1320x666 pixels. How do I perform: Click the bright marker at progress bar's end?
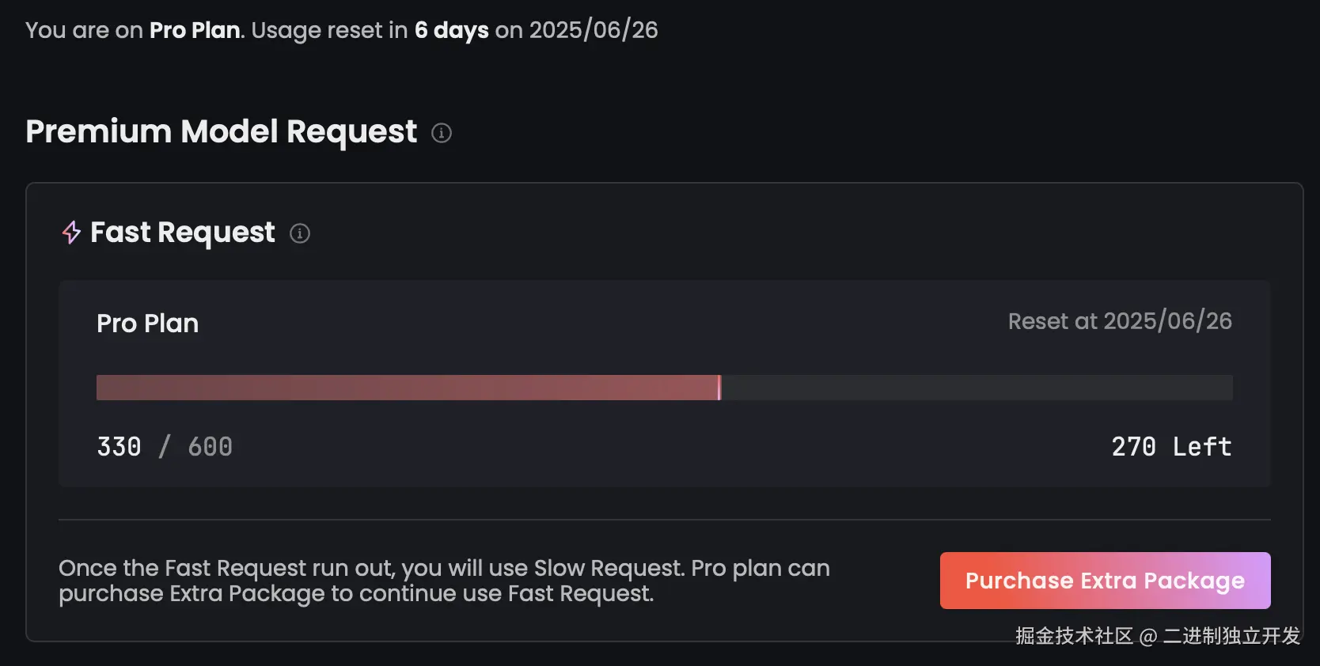click(x=719, y=388)
